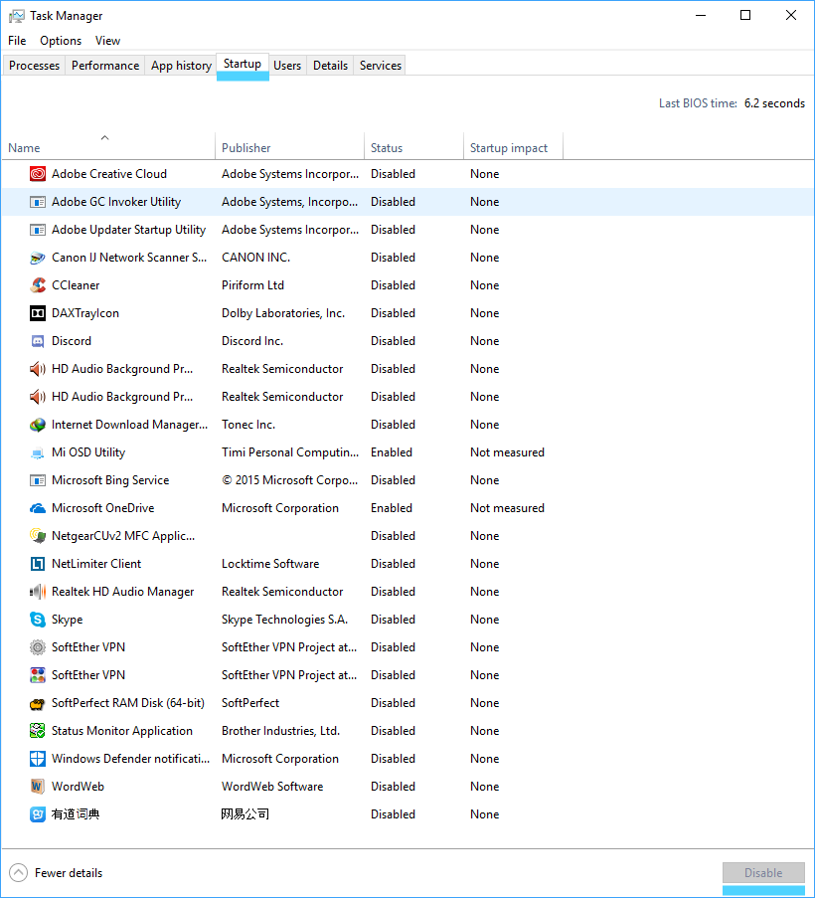Click the Mi OSD Utility icon
The height and width of the screenshot is (898, 815).
[x=37, y=453]
